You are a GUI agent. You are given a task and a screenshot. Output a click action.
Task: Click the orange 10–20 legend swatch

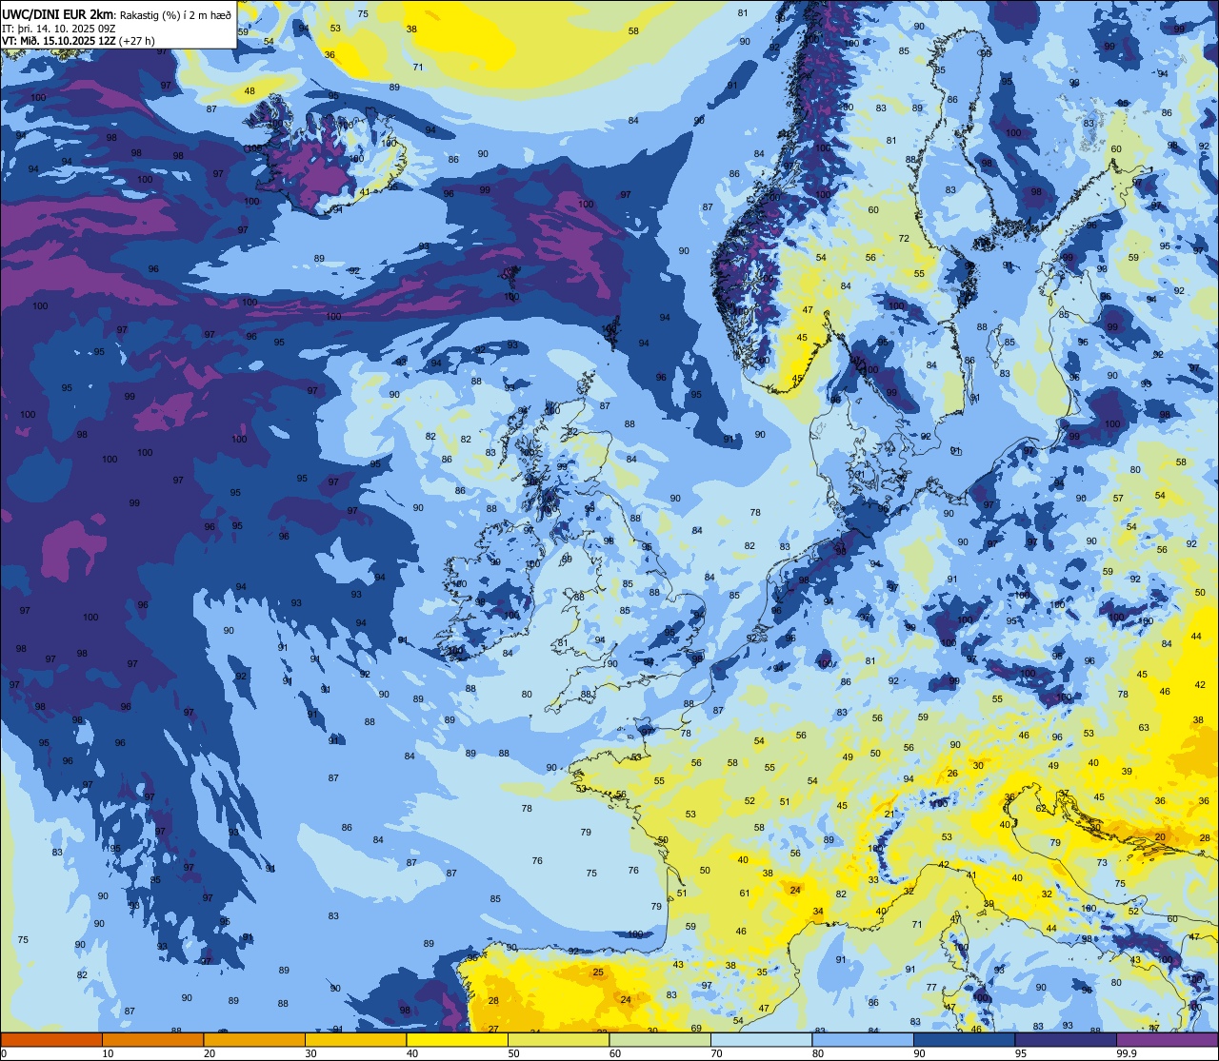click(152, 1040)
